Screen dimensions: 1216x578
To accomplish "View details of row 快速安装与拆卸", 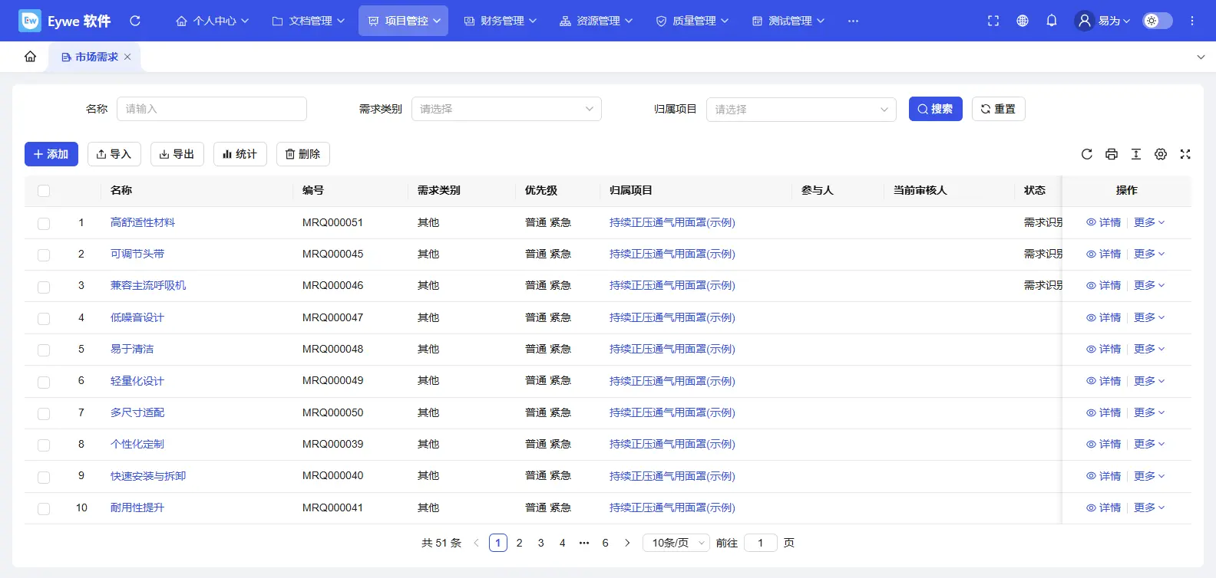I will (x=1104, y=476).
